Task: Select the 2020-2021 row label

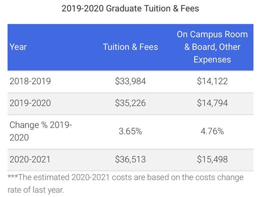Action: click(x=30, y=159)
